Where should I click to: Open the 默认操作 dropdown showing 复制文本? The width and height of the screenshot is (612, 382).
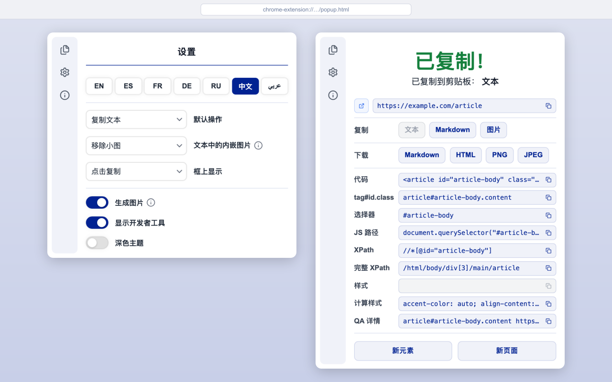tap(136, 119)
